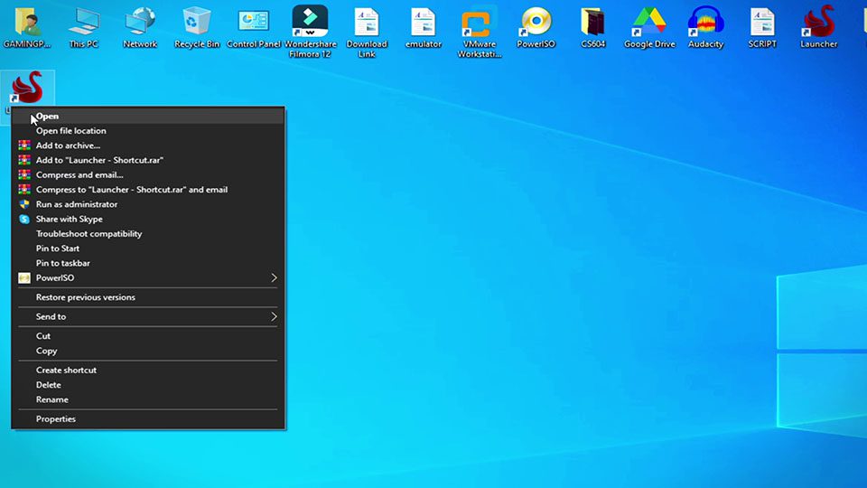Click PowerISO icon in context menu
Viewport: 867px width, 488px height.
(24, 277)
